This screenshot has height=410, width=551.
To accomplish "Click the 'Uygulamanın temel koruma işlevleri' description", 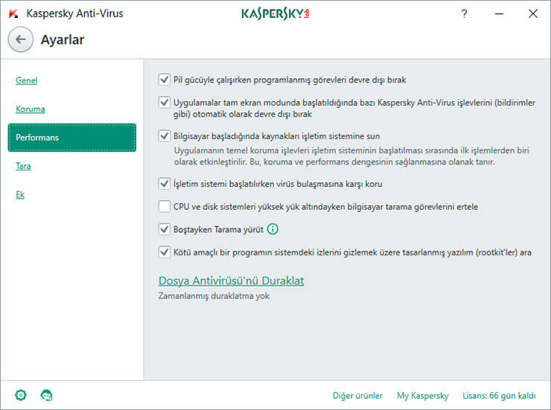I will [351, 156].
